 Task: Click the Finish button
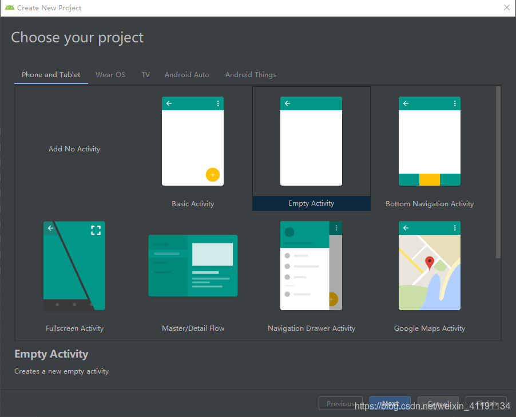point(486,403)
